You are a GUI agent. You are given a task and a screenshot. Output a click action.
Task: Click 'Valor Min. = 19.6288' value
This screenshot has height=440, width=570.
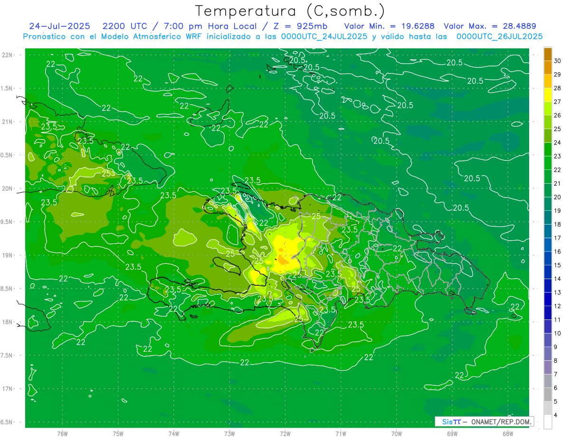(x=389, y=26)
